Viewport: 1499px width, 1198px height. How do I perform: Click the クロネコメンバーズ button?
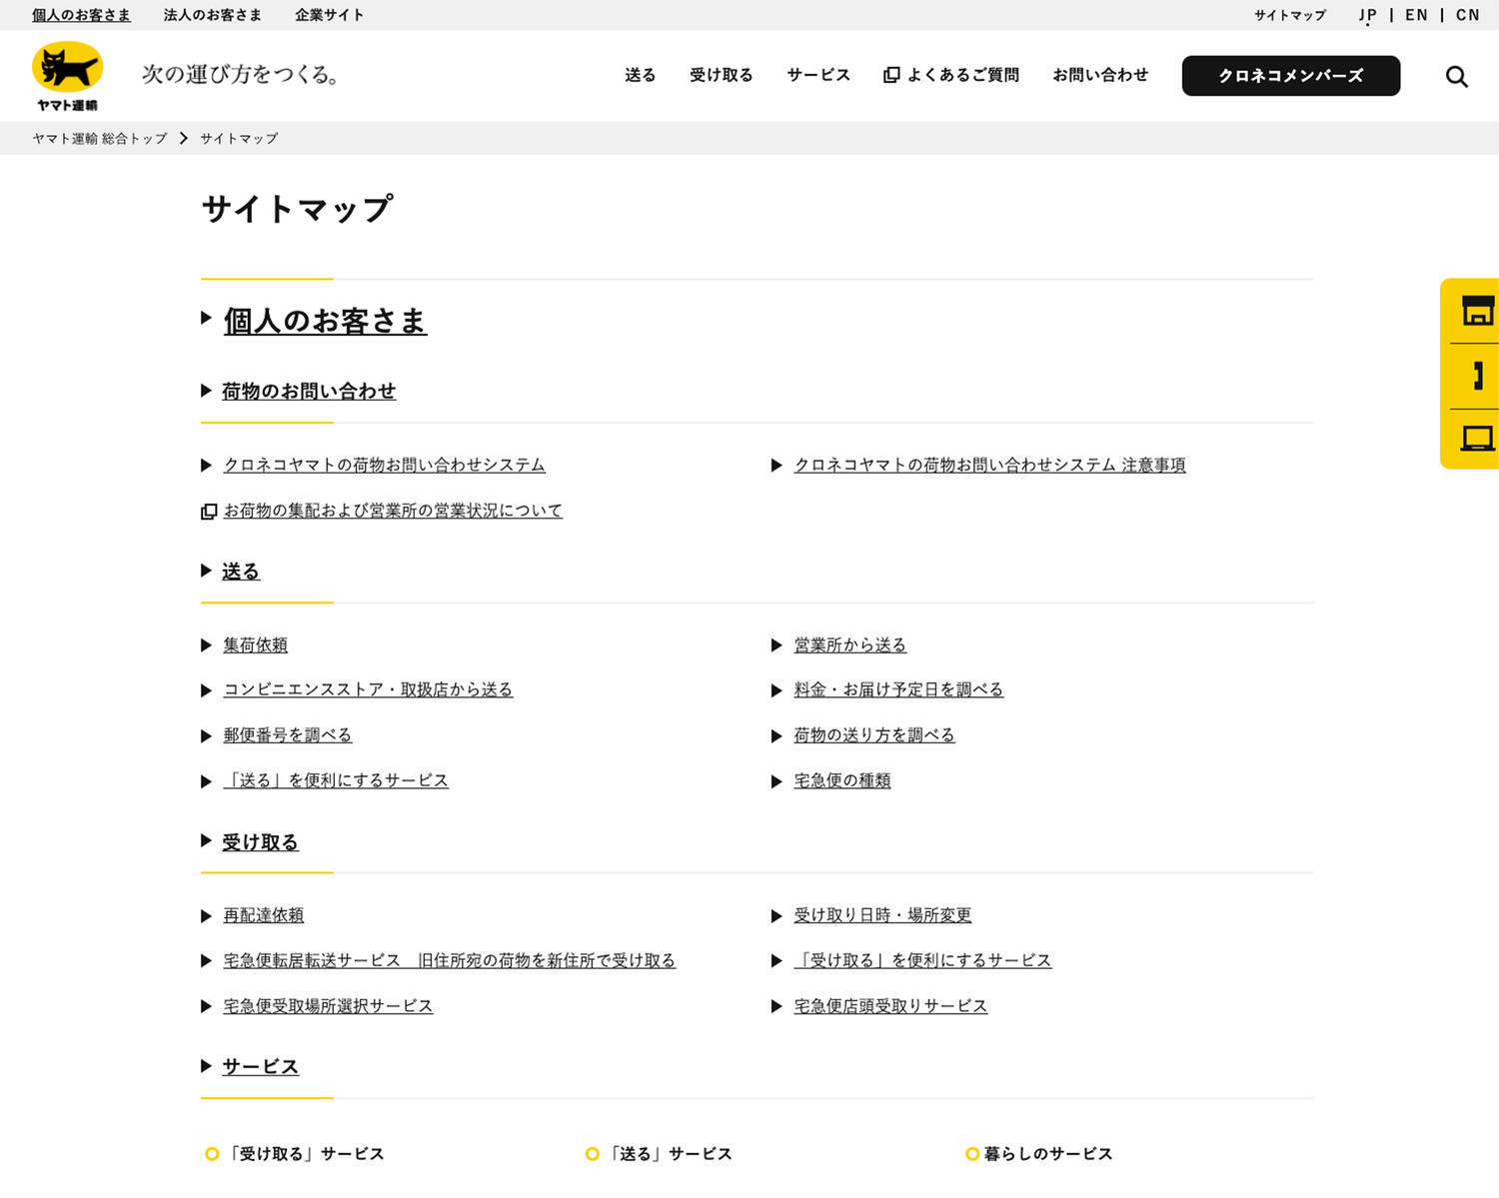point(1290,76)
